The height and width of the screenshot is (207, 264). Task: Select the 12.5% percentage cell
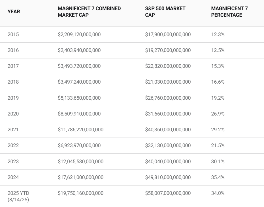[218, 50]
